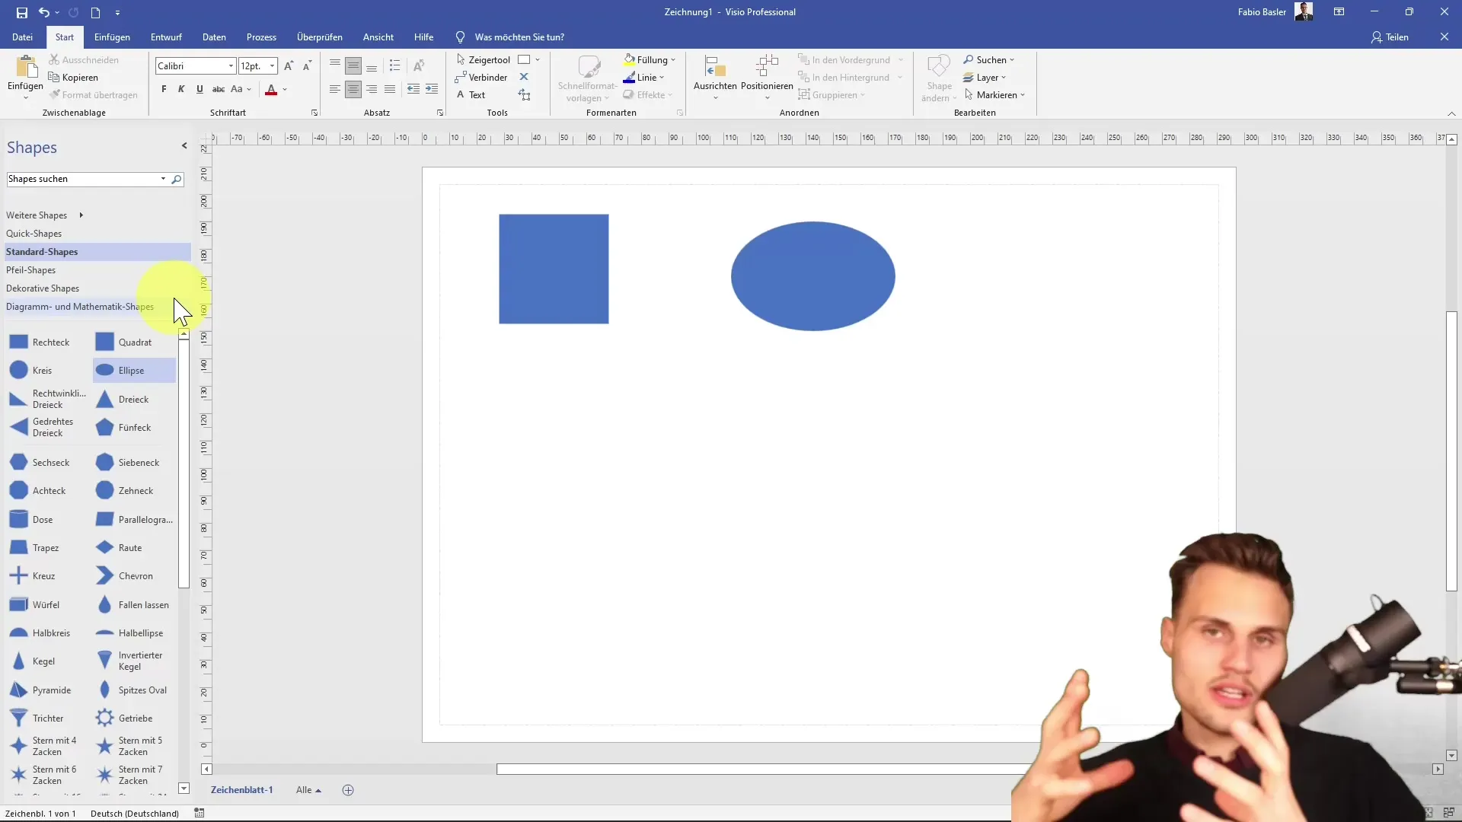Image resolution: width=1462 pixels, height=822 pixels.
Task: Select the Kreis shape icon
Action: pos(19,371)
